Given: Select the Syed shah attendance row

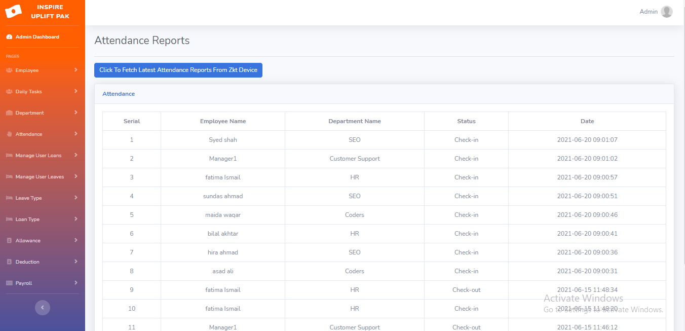Looking at the screenshot, I should pos(223,140).
